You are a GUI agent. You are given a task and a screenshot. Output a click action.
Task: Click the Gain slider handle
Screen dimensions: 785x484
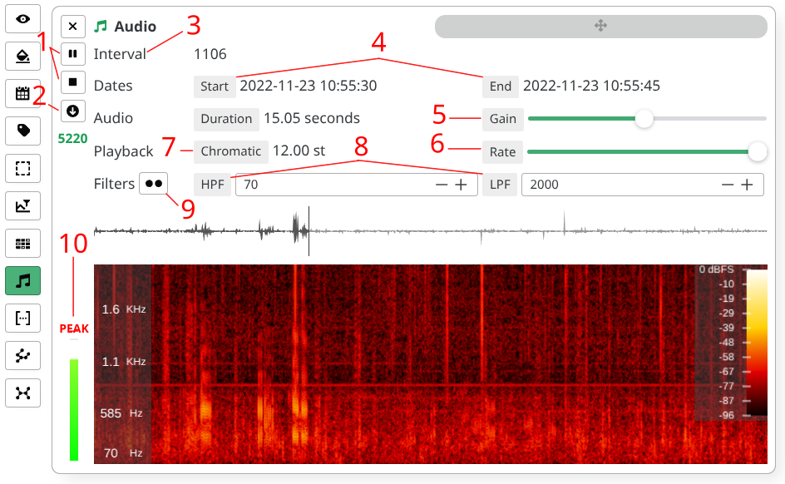click(x=644, y=119)
